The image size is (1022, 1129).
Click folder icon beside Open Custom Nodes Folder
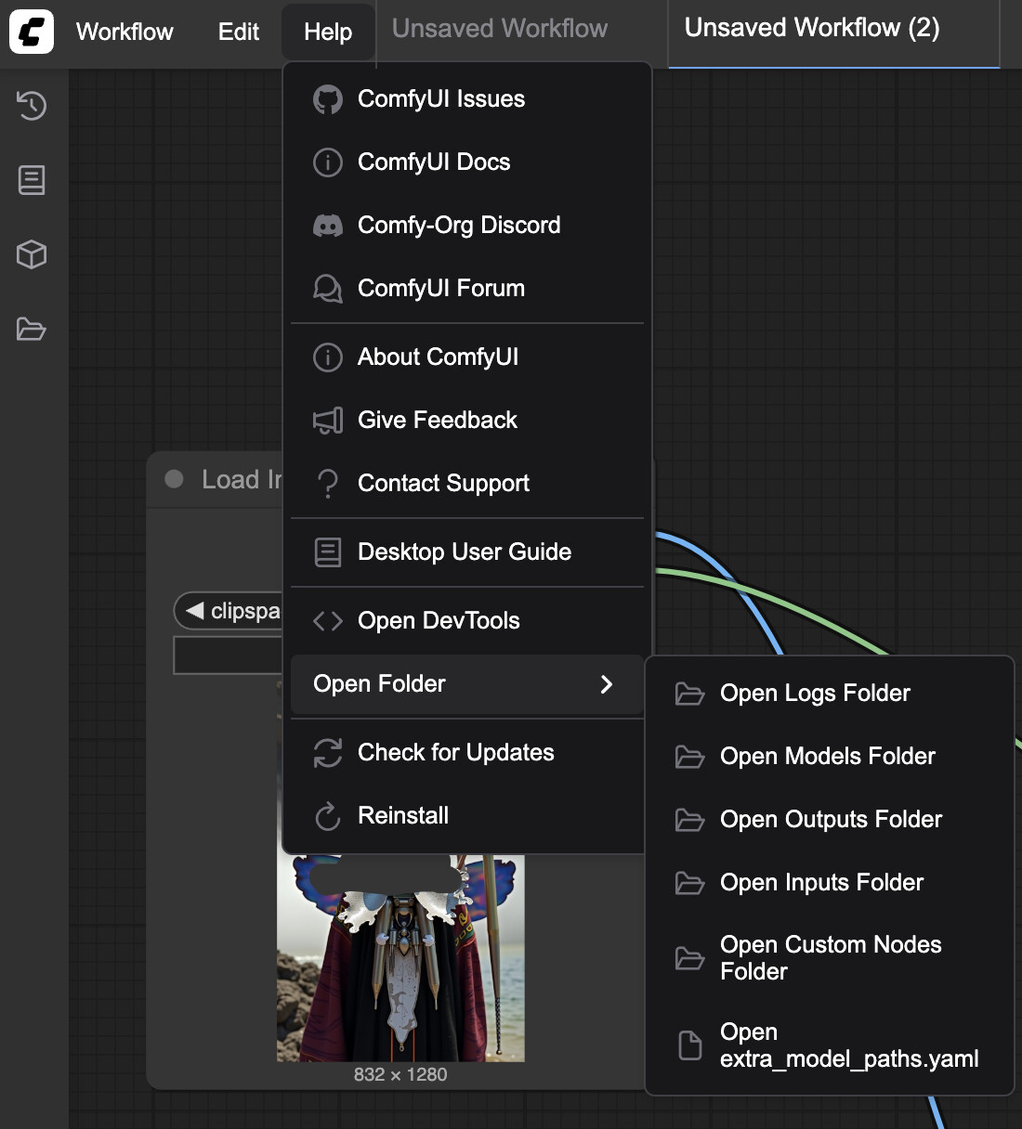(x=689, y=958)
